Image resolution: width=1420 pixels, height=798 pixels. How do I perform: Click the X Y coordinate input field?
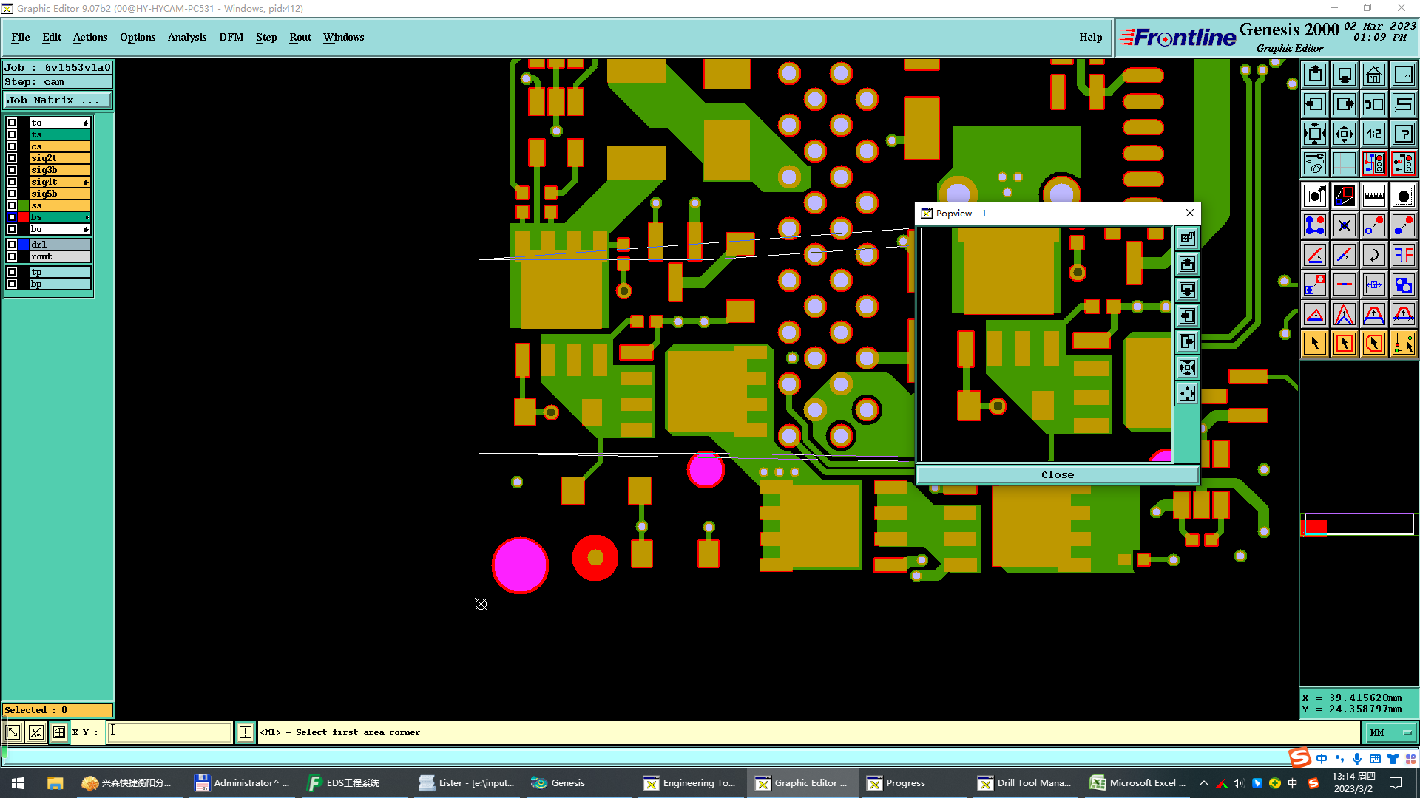170,732
